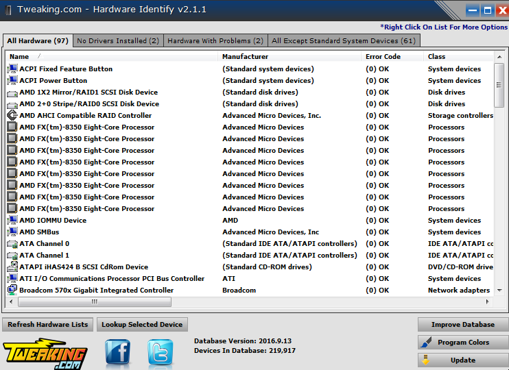
Task: Click the horizontal scrollbar thumb
Action: (x=95, y=302)
